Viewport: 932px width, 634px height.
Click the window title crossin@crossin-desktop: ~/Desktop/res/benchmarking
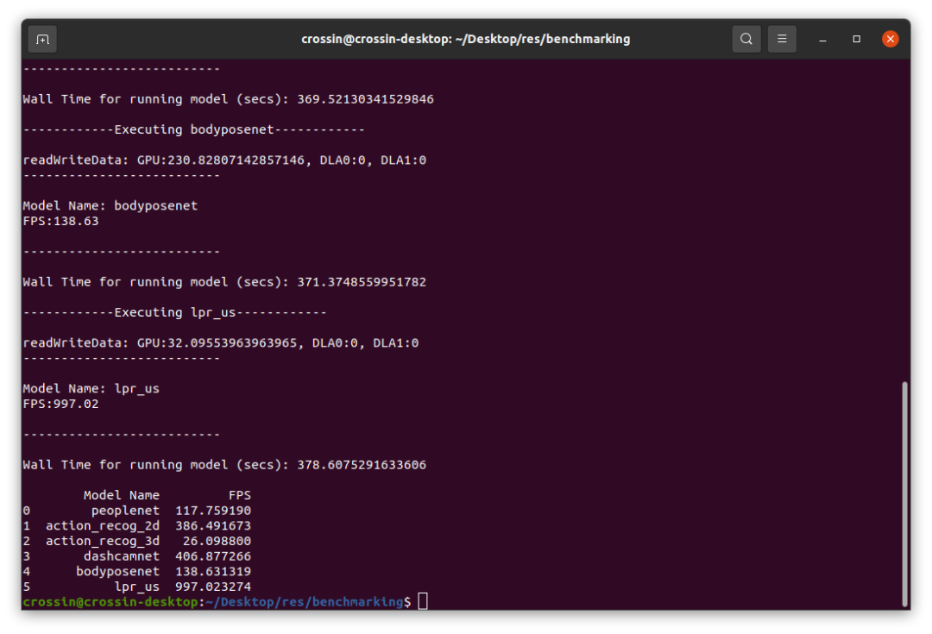pos(465,39)
